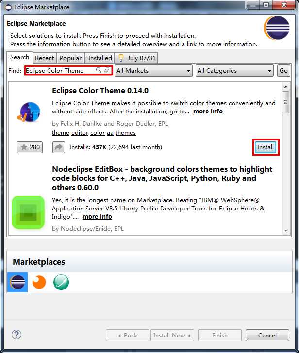Screen dimensions: 299x353
Task: Click the Eclipse Color Theme plugin logo
Action: pos(29,112)
